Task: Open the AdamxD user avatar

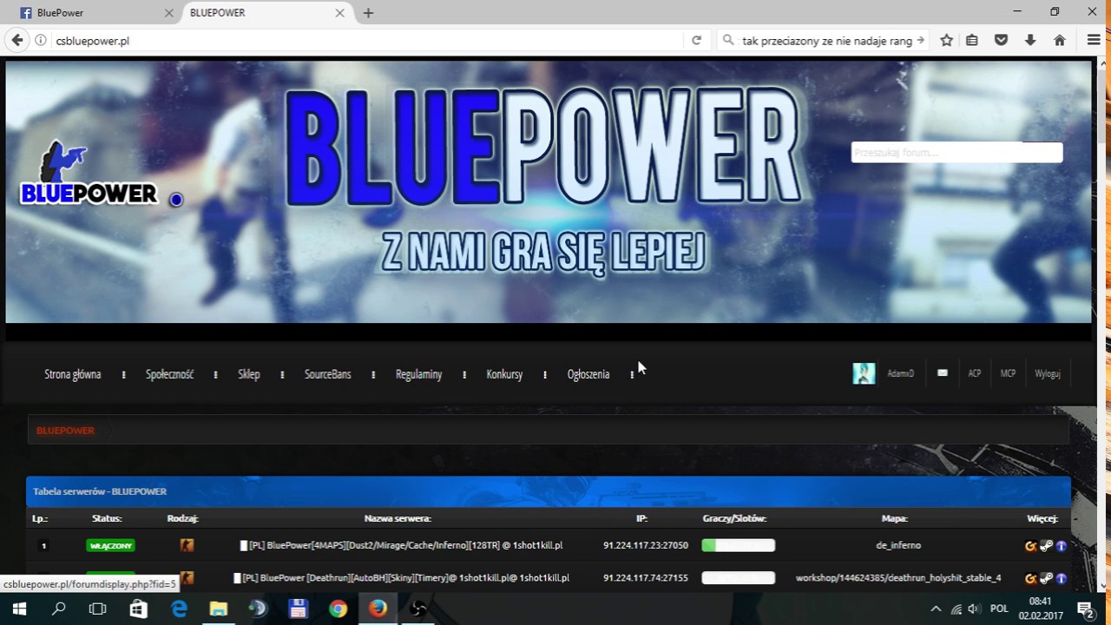Action: pos(864,373)
